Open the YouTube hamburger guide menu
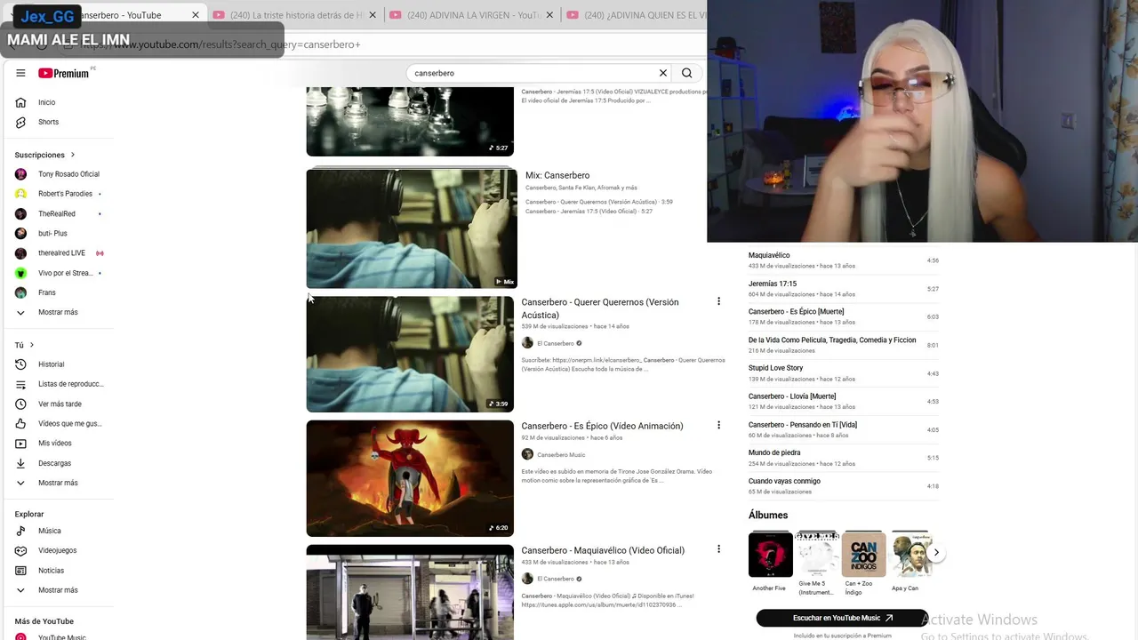Screen dimensions: 1138x640 (20, 73)
